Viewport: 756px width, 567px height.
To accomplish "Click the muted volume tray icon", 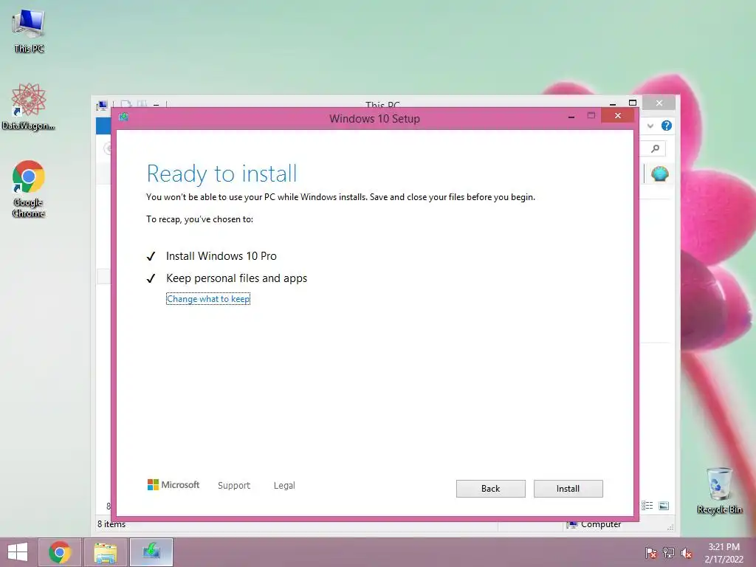I will coord(687,553).
